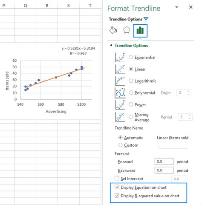
Task: Click the Power trendline graph icon
Action: point(120,105)
